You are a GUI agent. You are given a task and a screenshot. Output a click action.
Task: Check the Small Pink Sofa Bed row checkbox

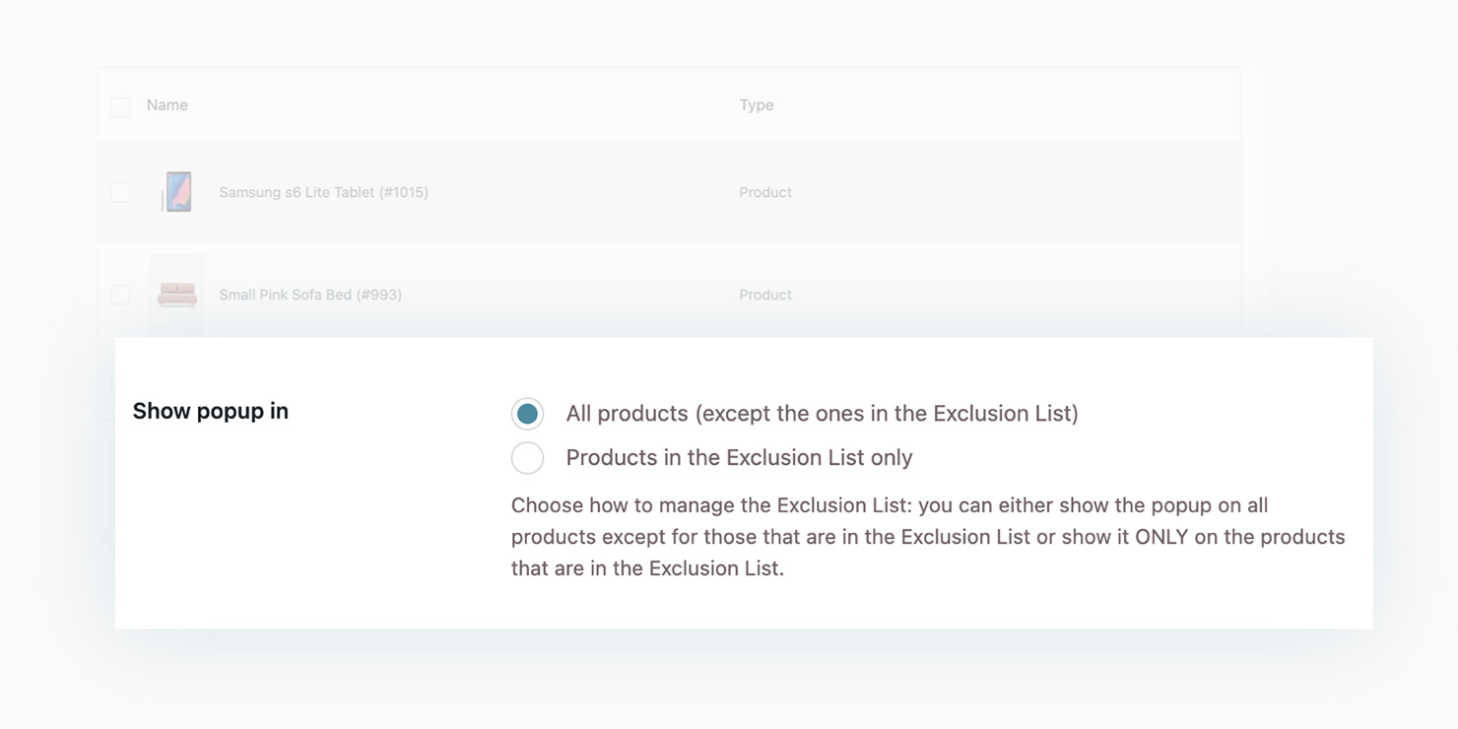[120, 295]
